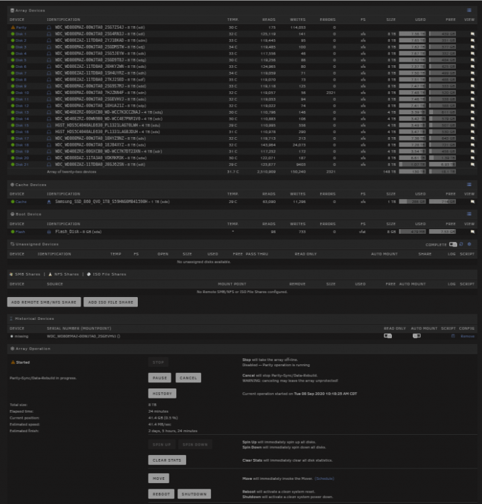The height and width of the screenshot is (504, 482).
Task: Click Add ISO File Share button
Action: coord(111,302)
